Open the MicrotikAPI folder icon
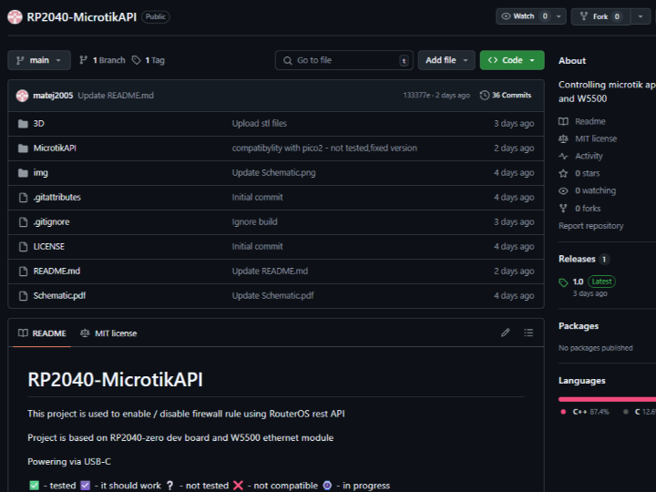656x492 pixels. (23, 149)
